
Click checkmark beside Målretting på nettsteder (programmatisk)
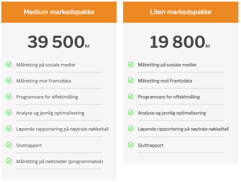tap(9, 161)
